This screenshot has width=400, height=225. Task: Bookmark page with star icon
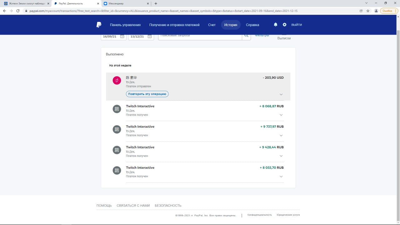[x=368, y=11]
